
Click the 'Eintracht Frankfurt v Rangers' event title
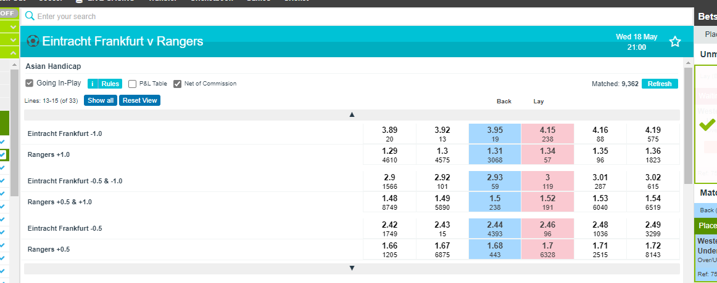[123, 41]
